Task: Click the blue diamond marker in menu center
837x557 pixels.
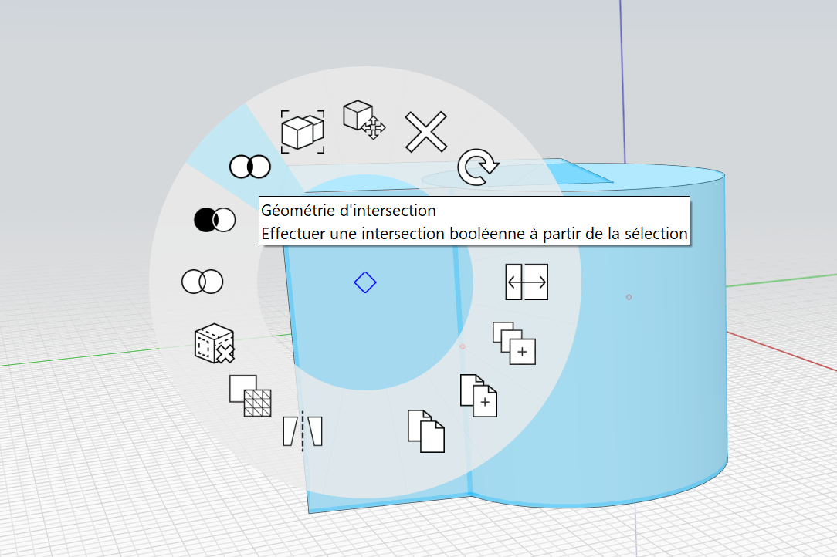Action: (x=364, y=282)
